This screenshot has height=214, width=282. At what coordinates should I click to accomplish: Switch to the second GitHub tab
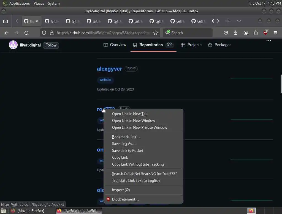tap(52, 21)
